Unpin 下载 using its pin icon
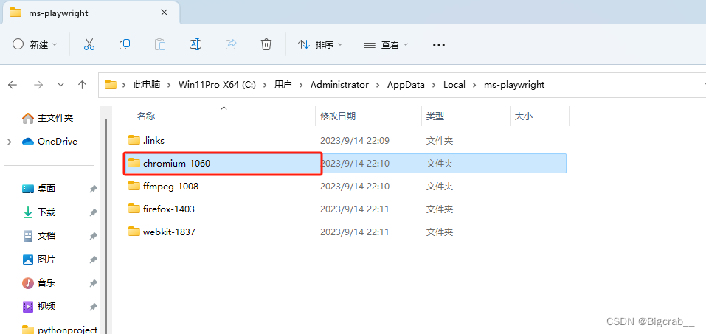Screen dimensions: 706x334 tap(93, 212)
